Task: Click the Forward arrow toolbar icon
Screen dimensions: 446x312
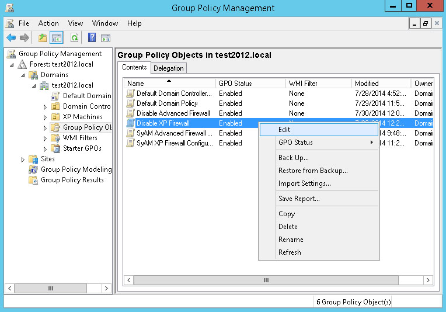Action: point(25,38)
